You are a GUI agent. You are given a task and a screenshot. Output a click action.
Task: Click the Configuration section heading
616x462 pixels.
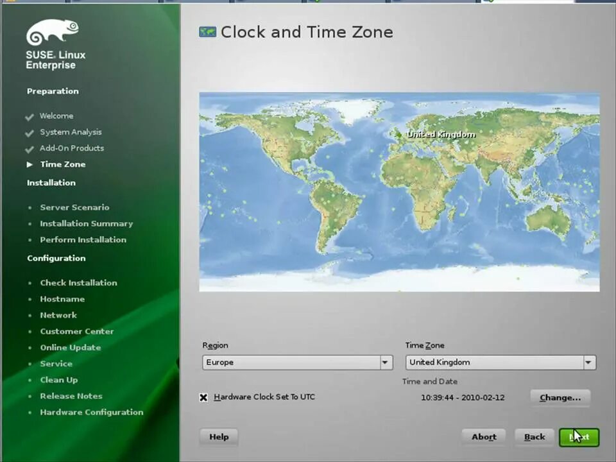(x=56, y=258)
